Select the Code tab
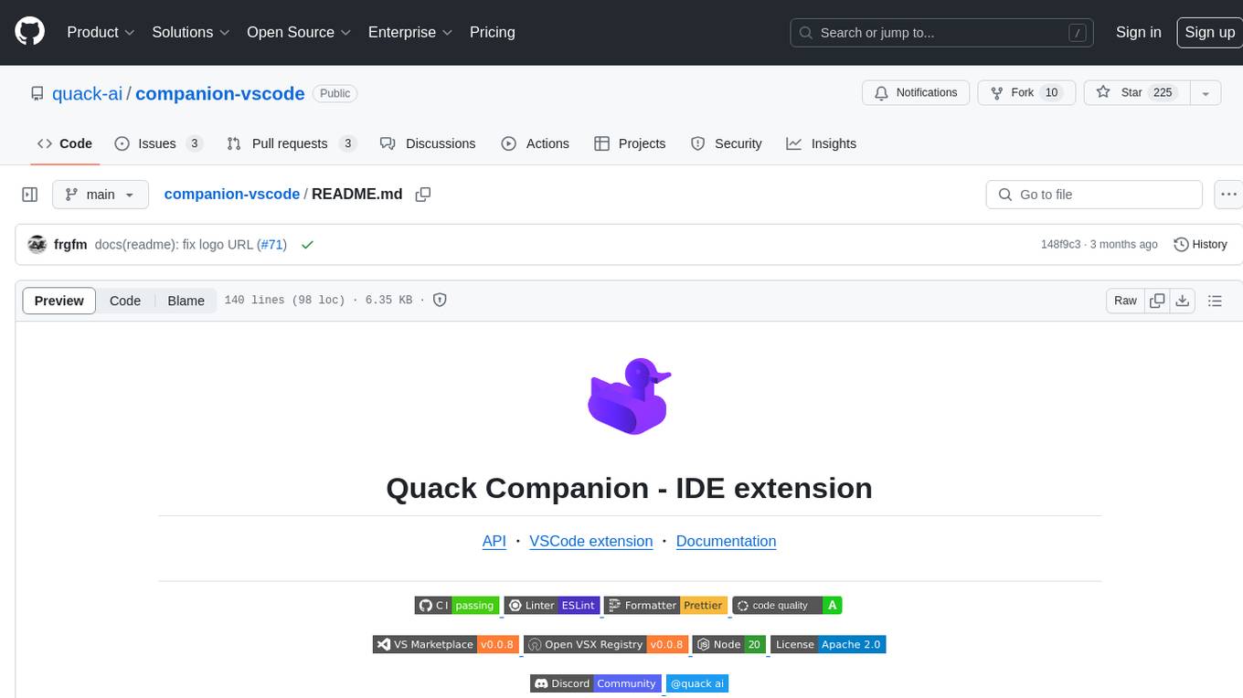This screenshot has height=698, width=1243. (x=64, y=143)
